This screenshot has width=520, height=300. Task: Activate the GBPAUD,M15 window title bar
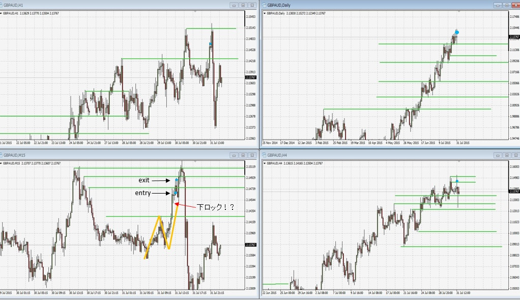102,155
